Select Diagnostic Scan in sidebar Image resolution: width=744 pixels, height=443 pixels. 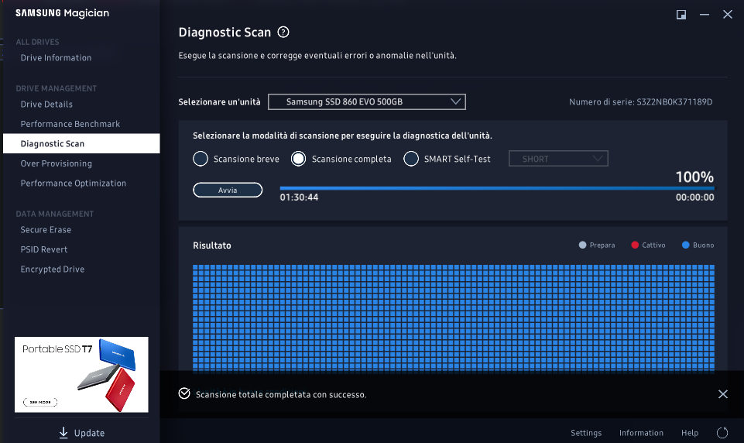pyautogui.click(x=81, y=143)
